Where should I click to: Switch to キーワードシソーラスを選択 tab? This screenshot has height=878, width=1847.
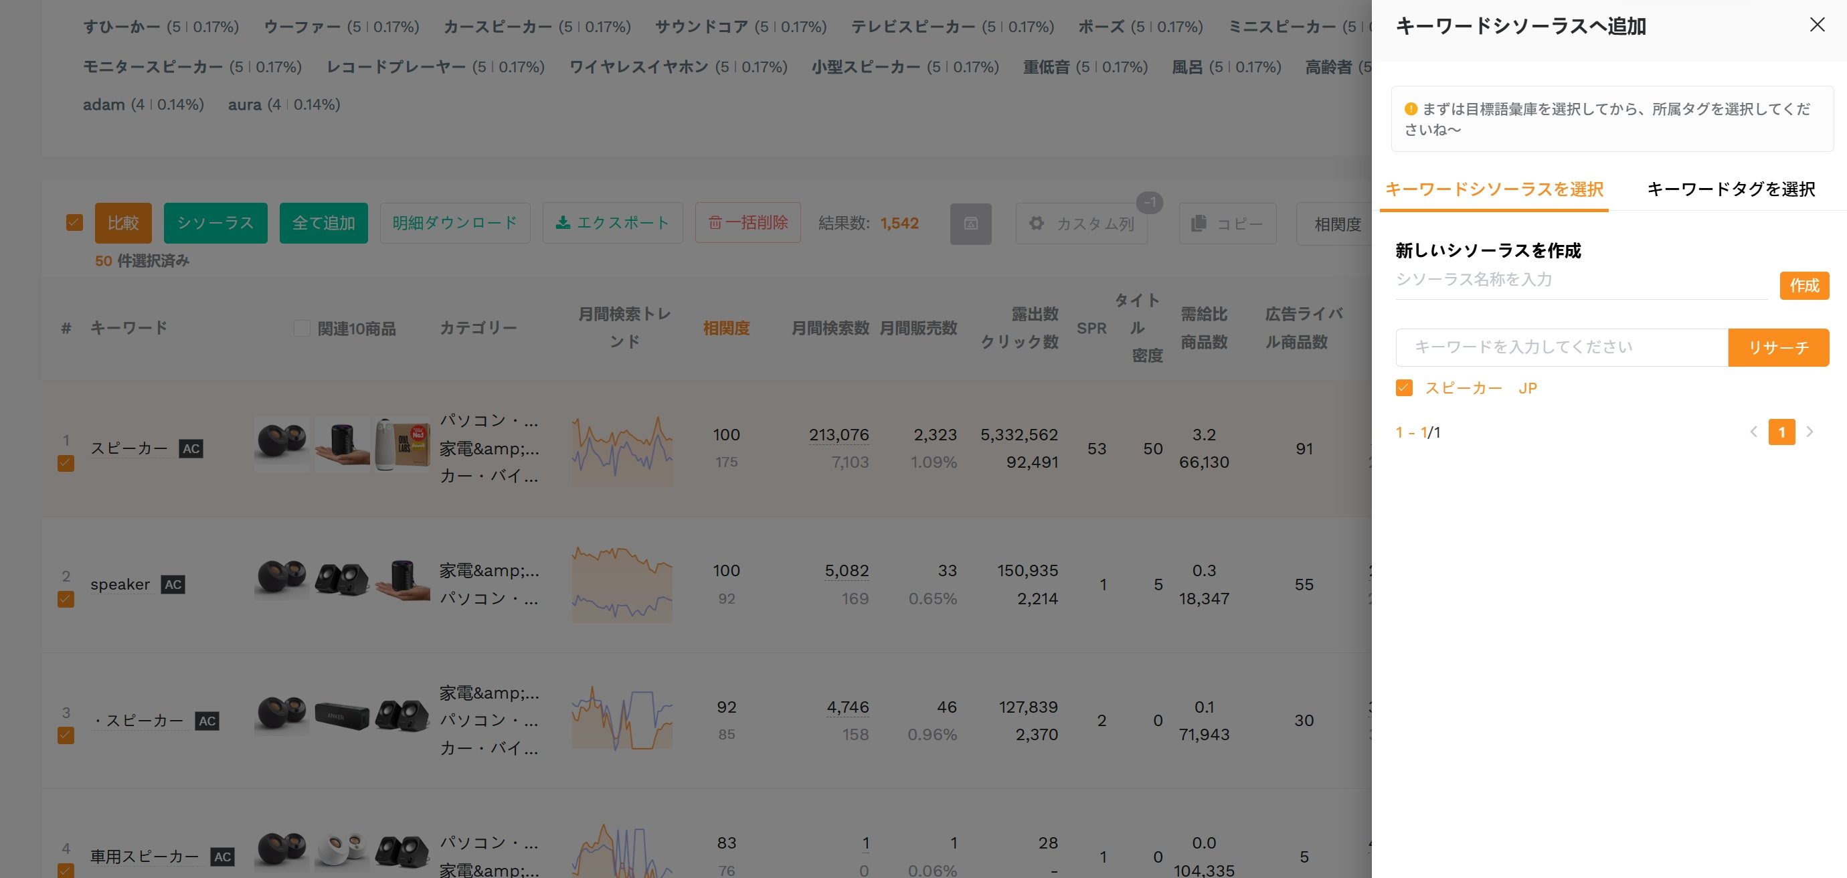(1494, 189)
